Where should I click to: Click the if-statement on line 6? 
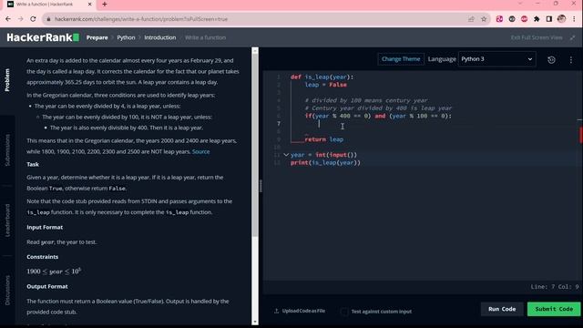point(378,116)
